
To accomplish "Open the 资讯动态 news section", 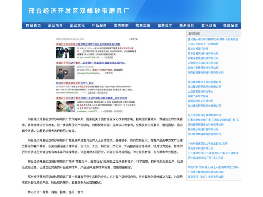I will (209, 26).
